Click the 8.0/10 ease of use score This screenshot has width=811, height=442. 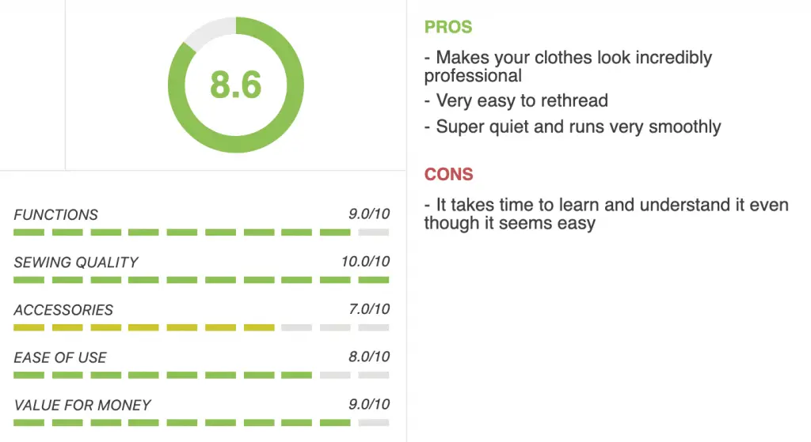[x=369, y=357]
